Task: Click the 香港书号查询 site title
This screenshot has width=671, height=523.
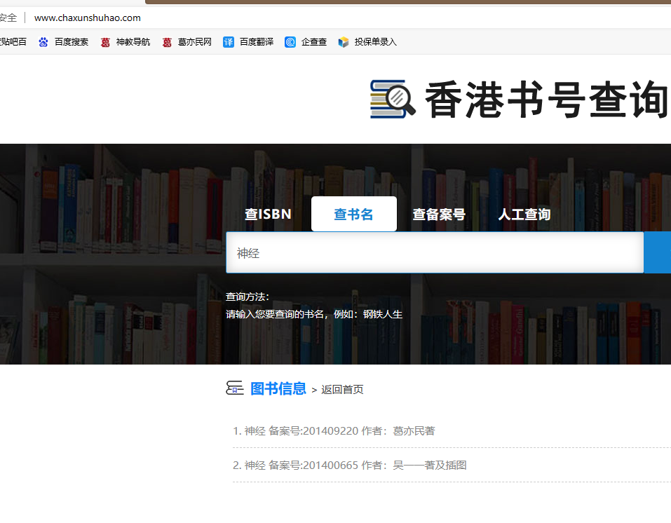Action: 545,100
